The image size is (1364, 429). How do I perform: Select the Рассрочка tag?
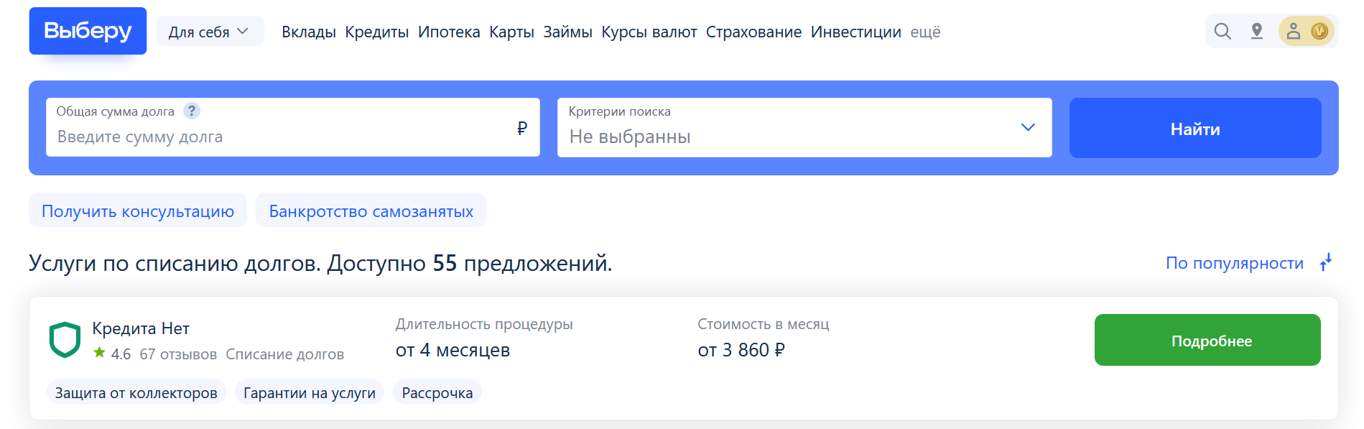coord(437,392)
